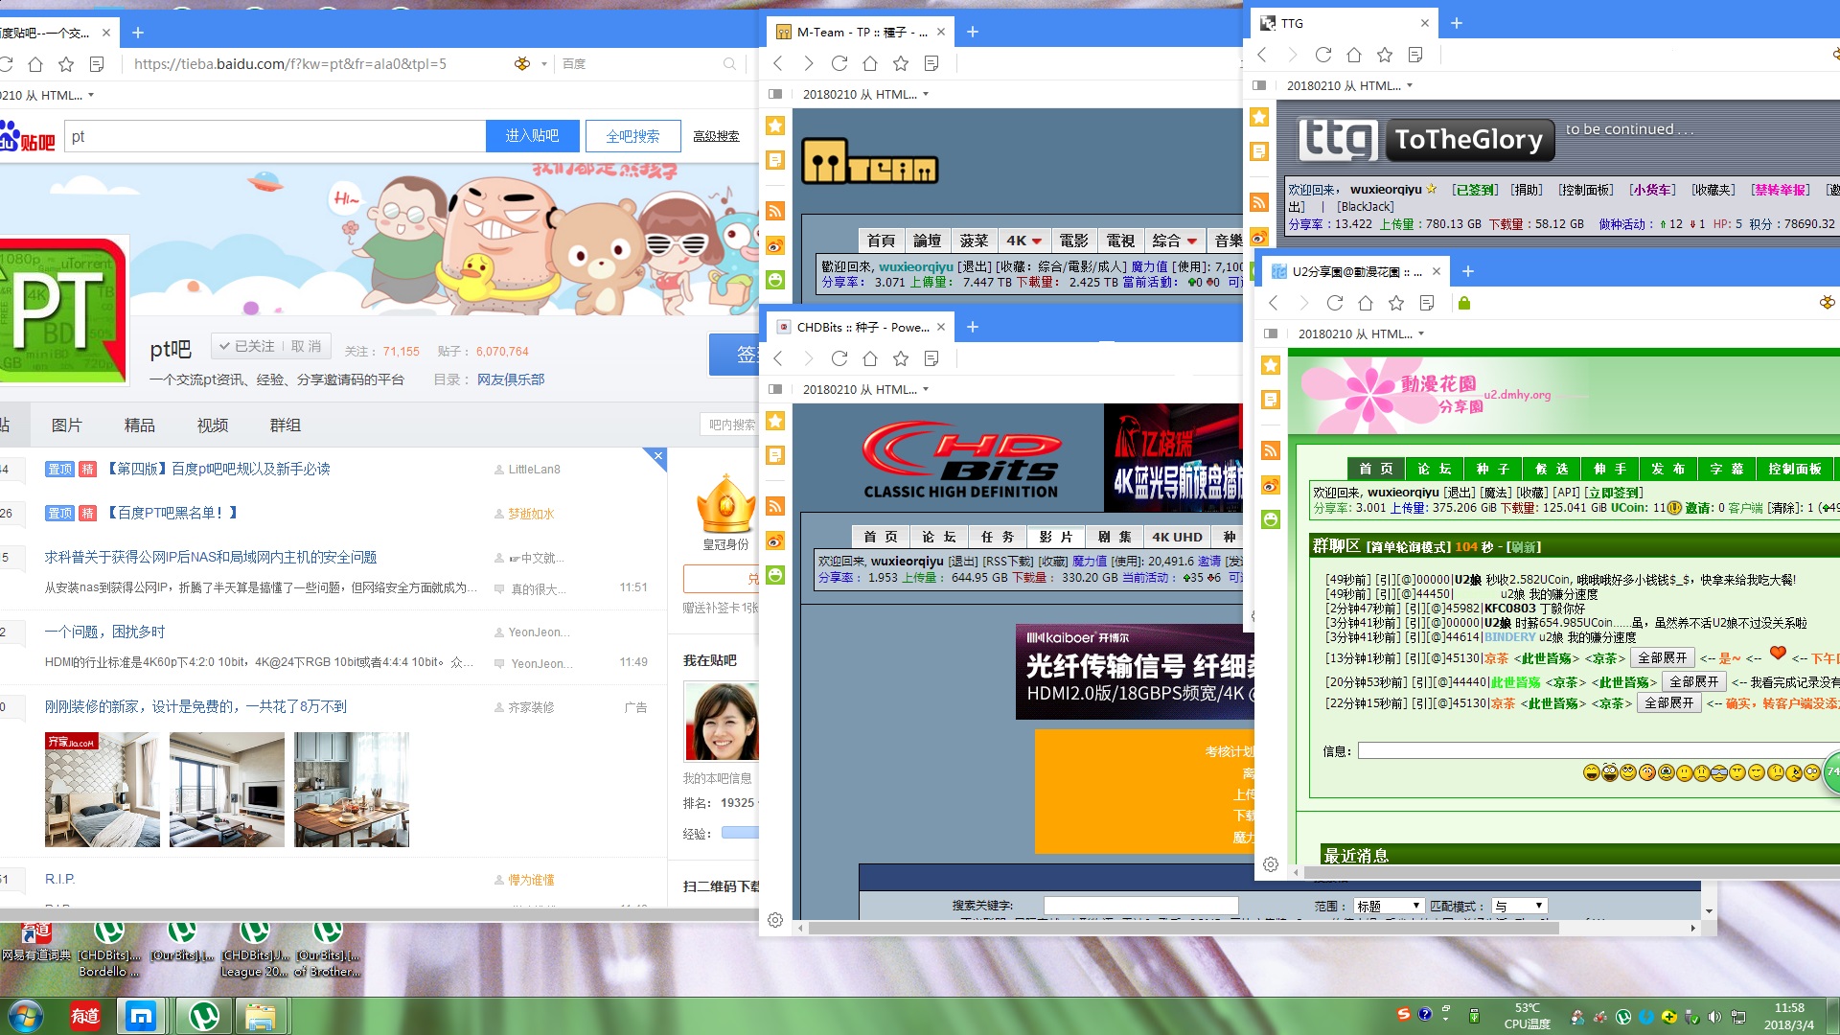Click 全吧搜索 button

pyautogui.click(x=632, y=136)
